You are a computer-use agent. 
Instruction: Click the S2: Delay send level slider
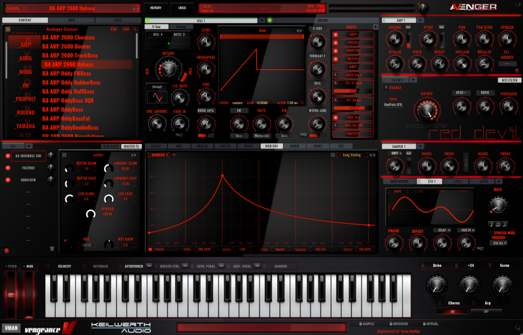[353, 108]
